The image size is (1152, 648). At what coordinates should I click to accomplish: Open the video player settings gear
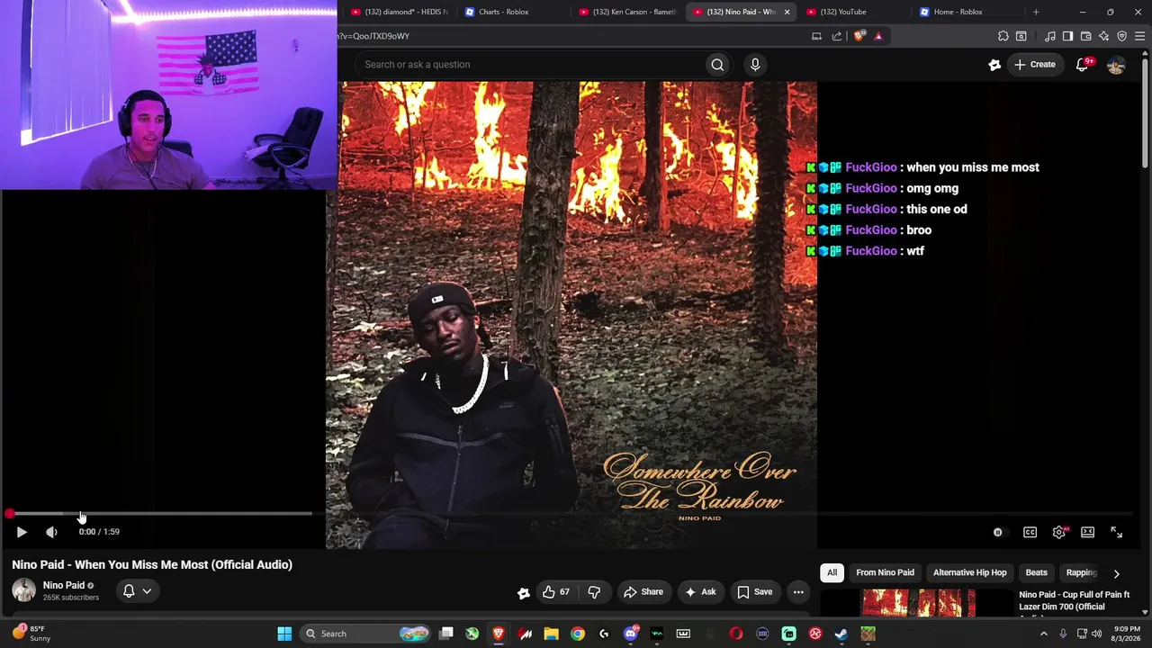[1059, 533]
